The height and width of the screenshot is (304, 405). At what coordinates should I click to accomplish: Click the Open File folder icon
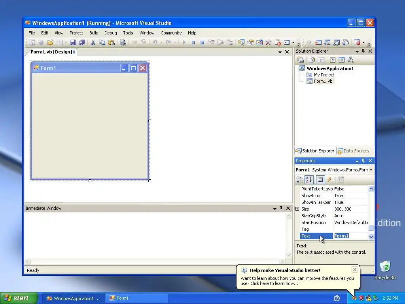pos(50,42)
